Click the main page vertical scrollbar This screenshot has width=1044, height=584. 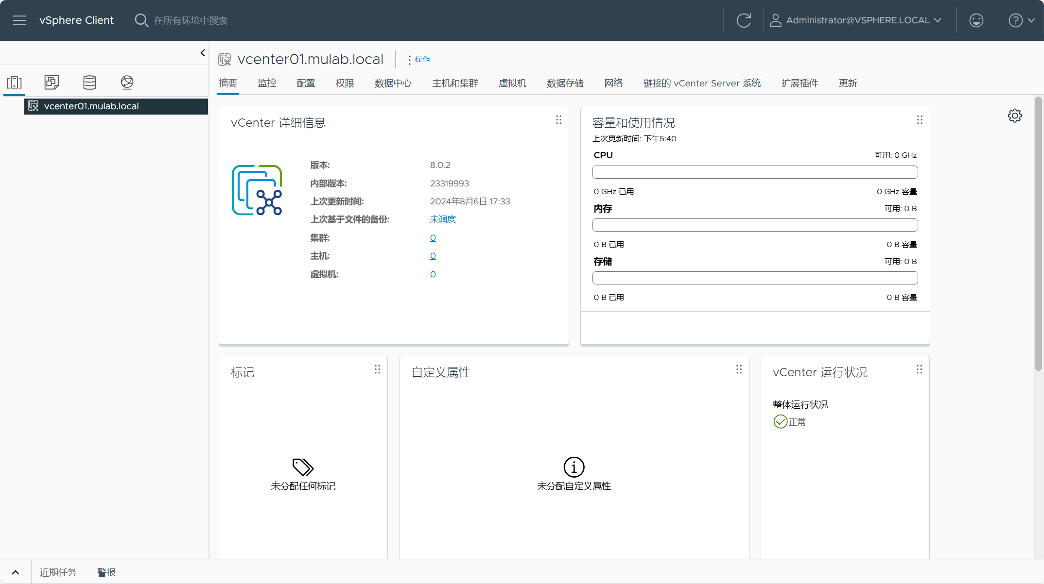[1038, 234]
